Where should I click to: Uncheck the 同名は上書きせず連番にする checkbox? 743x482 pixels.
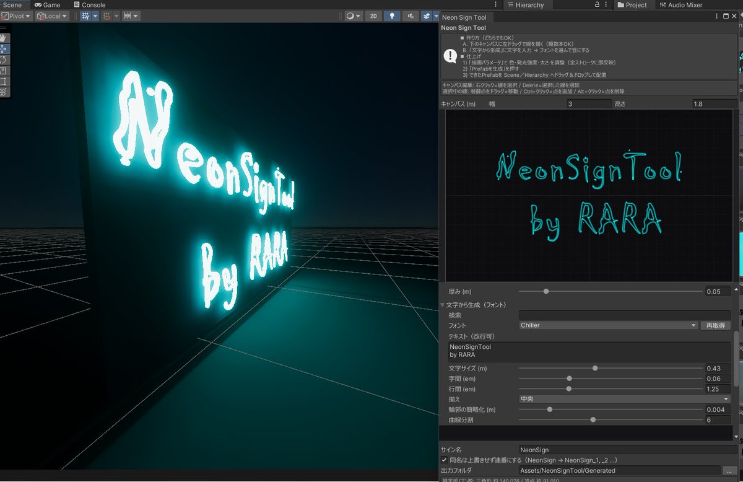445,460
